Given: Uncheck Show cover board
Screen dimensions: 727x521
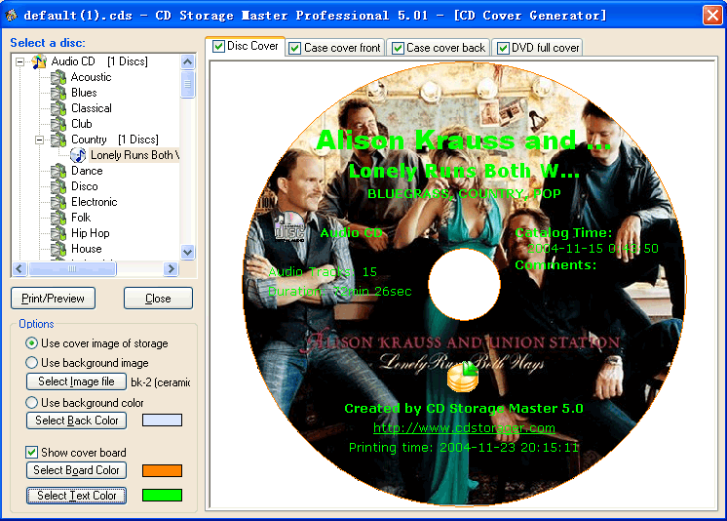Looking at the screenshot, I should point(31,452).
